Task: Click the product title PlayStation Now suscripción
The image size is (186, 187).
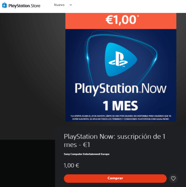Action: (x=114, y=141)
